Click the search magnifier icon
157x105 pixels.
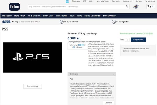[127, 7]
